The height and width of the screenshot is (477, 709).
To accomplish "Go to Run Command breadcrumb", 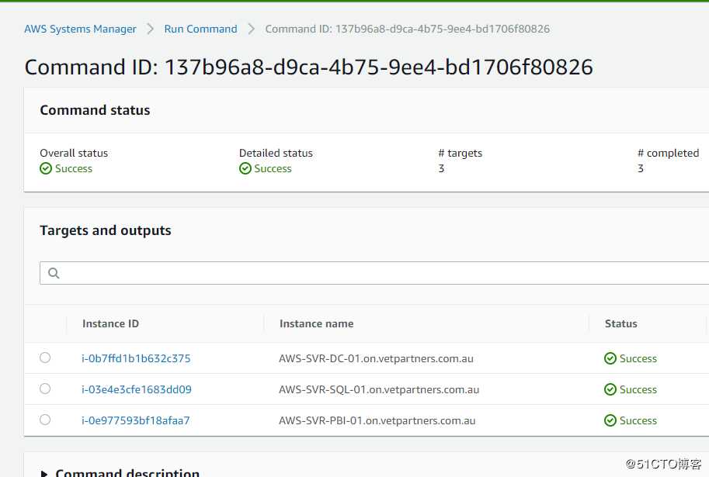I will click(201, 29).
